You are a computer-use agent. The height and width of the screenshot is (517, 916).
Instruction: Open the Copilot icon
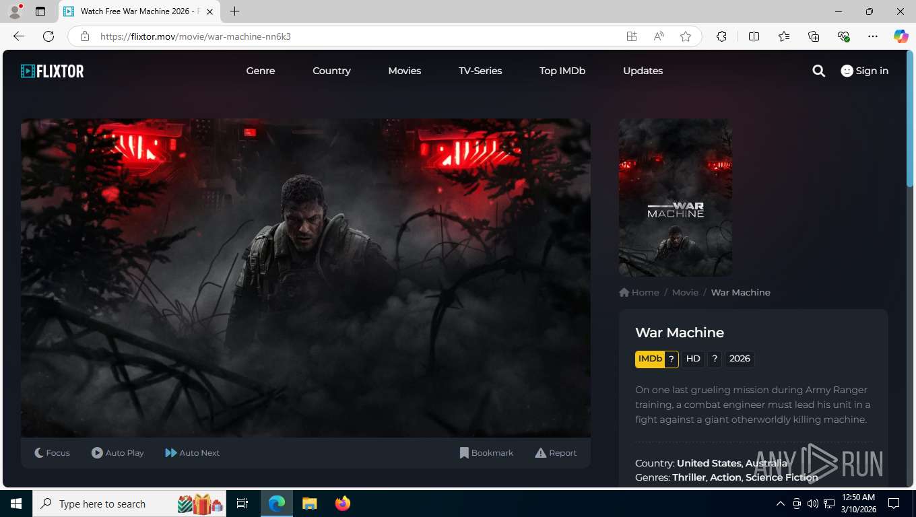(901, 36)
